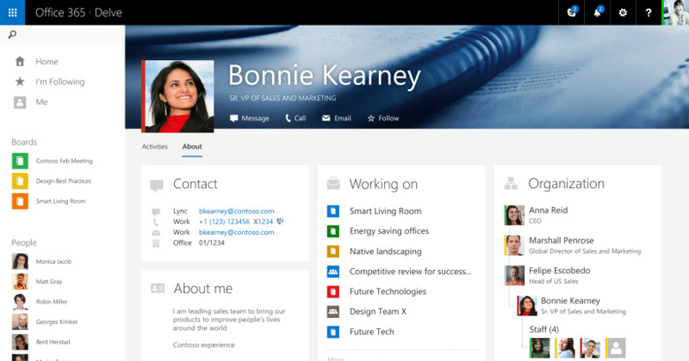689x361 pixels.
Task: Click the work phone number +1 (123) 123456
Action: 224,222
